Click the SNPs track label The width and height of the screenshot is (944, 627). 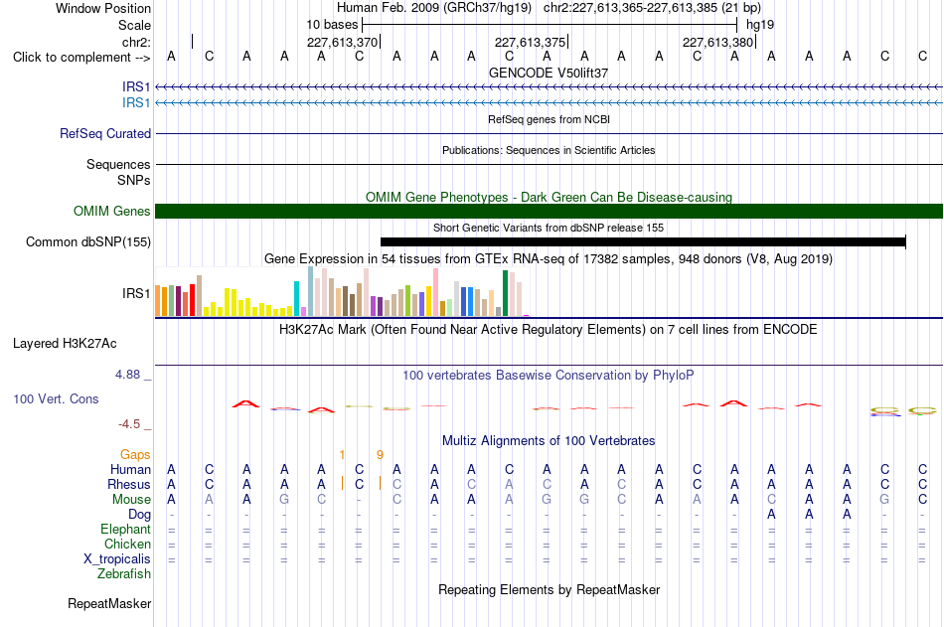[x=134, y=180]
